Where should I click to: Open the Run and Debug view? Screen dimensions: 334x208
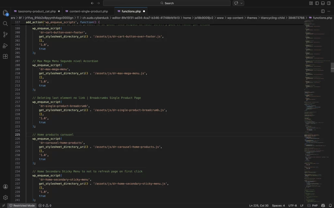coord(5,45)
